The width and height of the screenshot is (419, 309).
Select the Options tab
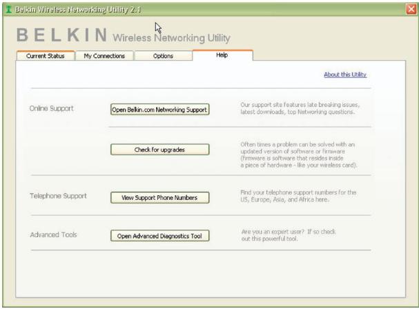coord(163,56)
